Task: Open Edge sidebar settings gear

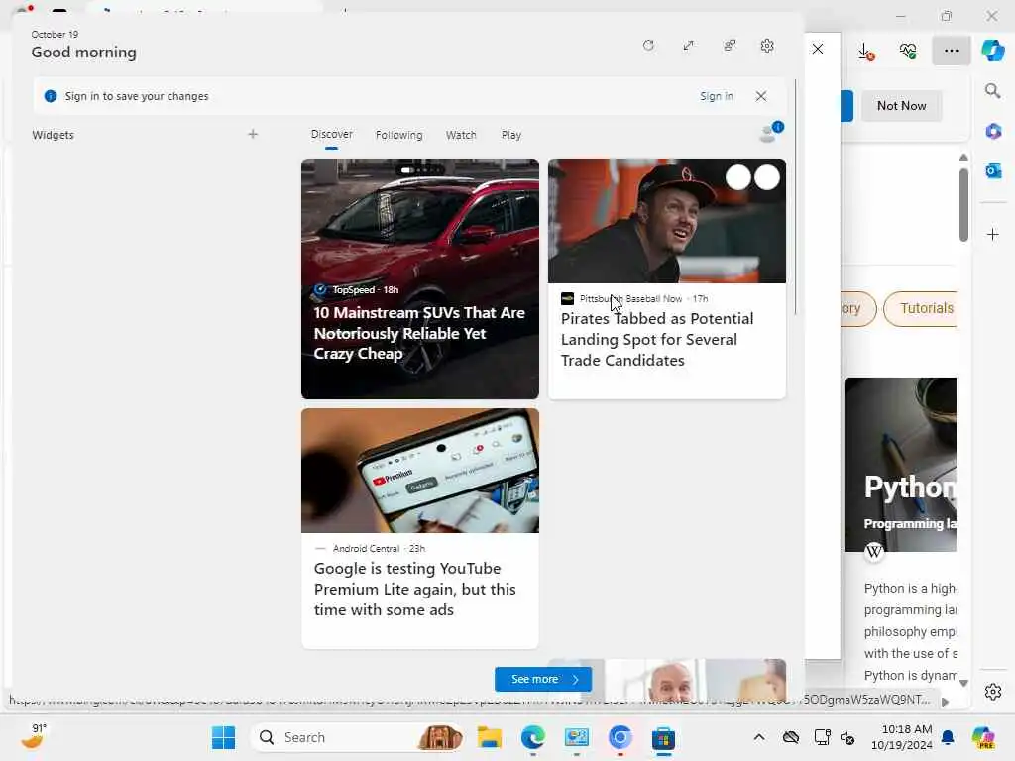Action: click(x=993, y=692)
